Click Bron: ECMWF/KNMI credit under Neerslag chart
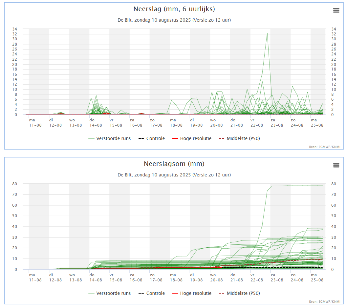This screenshot has height=307, width=346. pyautogui.click(x=325, y=147)
